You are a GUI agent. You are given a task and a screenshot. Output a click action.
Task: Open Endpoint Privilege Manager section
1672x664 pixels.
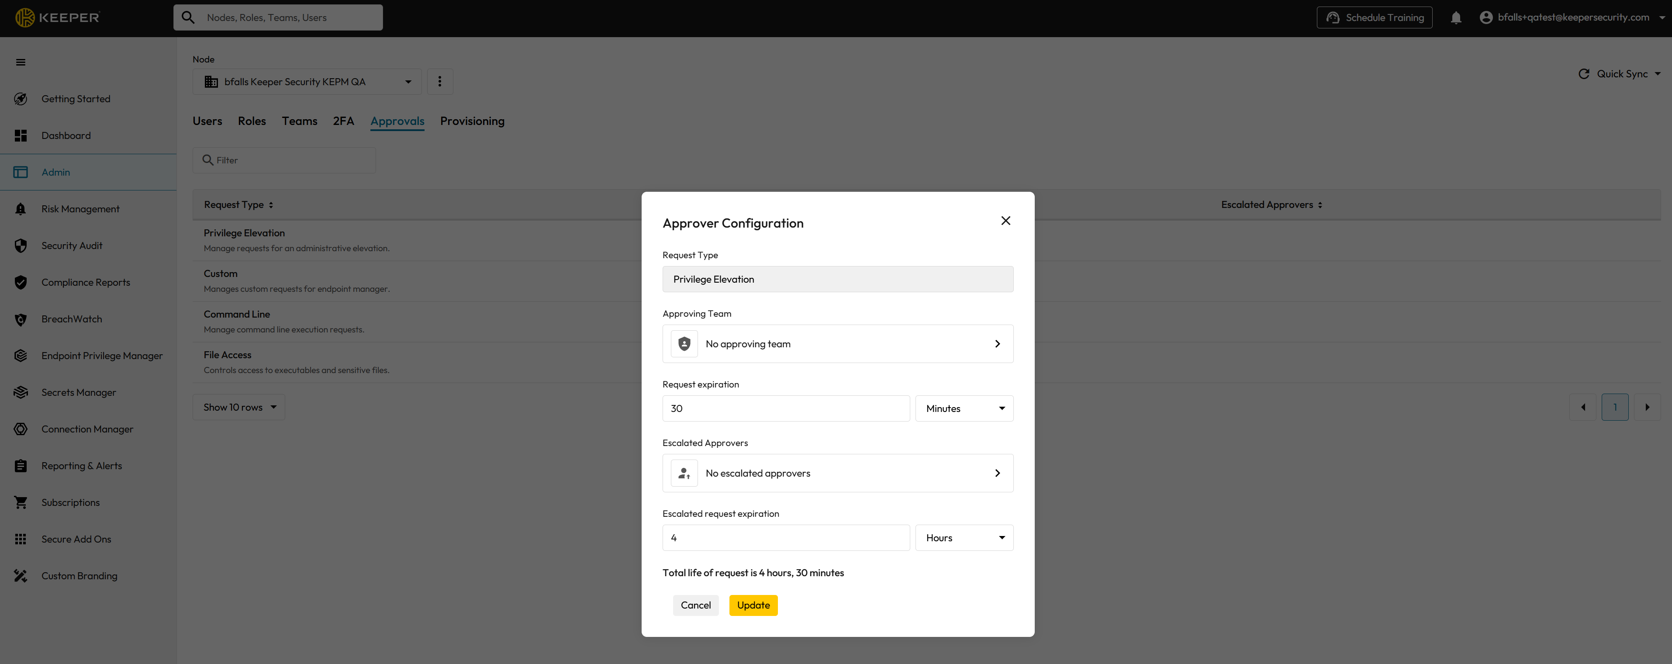coord(101,356)
